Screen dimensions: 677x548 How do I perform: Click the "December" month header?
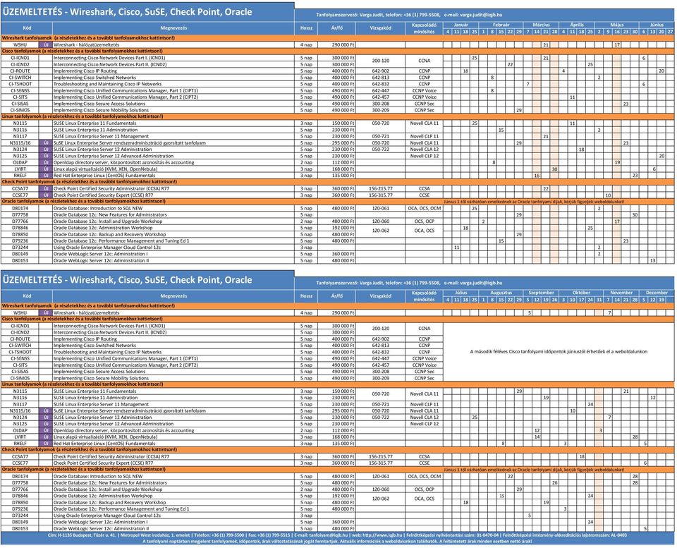tap(657, 293)
